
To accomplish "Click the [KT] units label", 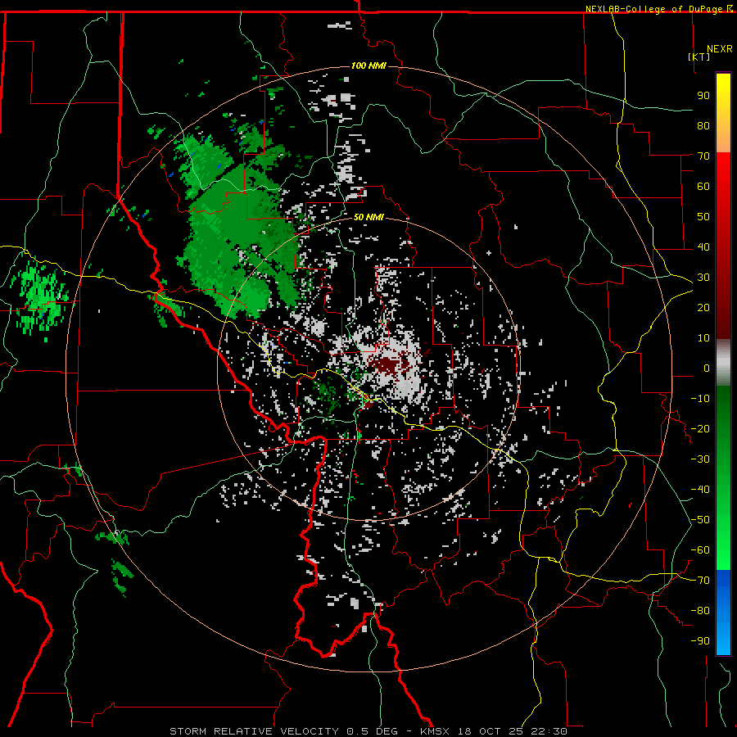I will click(x=699, y=57).
